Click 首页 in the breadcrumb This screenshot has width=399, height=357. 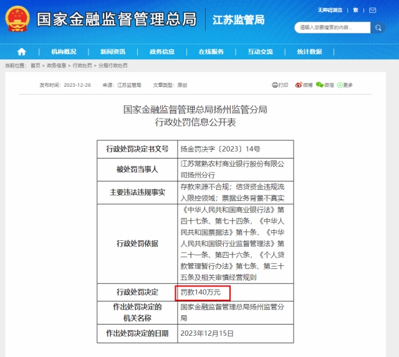pyautogui.click(x=36, y=66)
